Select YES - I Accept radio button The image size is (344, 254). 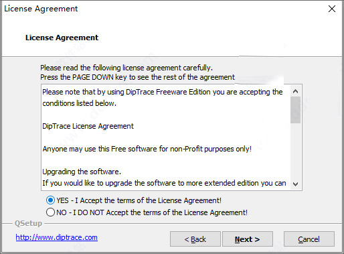pos(50,200)
